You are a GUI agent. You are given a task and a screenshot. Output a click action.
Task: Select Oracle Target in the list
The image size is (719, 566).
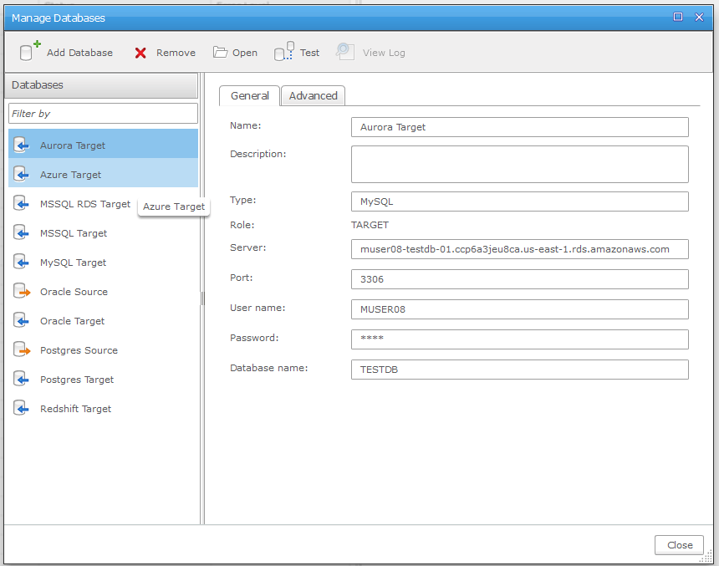pyautogui.click(x=74, y=321)
